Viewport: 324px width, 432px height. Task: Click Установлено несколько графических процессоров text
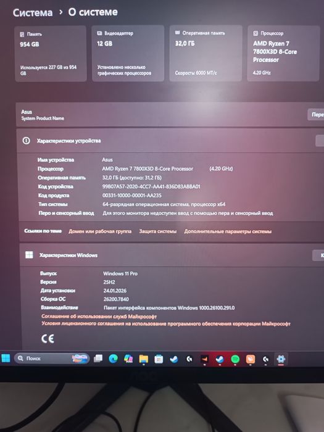[124, 70]
